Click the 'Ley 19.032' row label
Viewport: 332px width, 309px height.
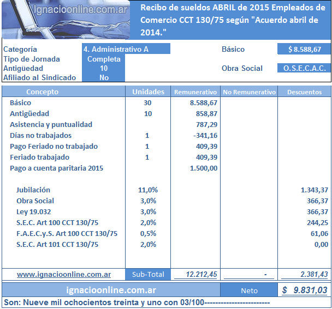tap(34, 212)
